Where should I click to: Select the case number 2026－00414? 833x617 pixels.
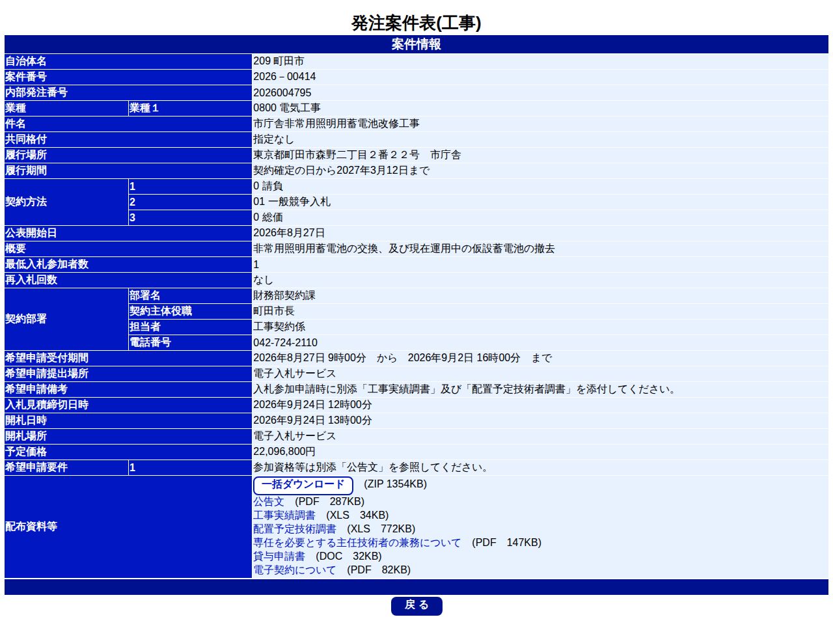coord(285,77)
